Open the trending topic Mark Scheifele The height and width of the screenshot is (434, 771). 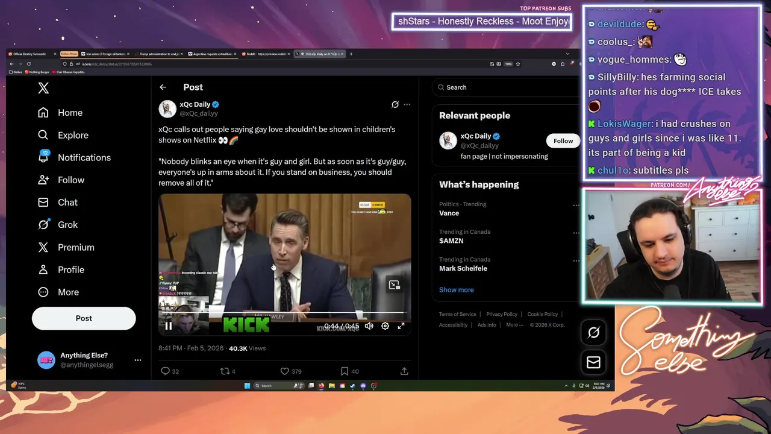point(463,269)
